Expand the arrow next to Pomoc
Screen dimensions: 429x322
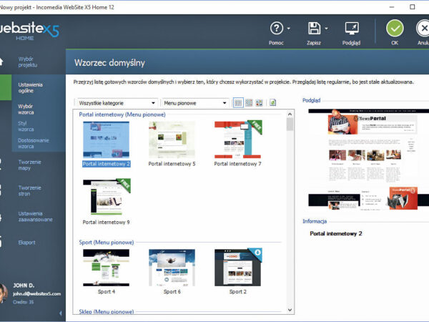point(289,30)
